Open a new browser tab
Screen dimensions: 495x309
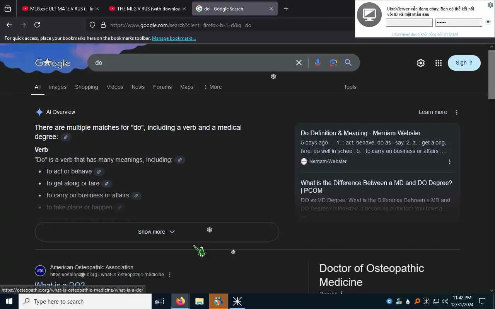[286, 8]
